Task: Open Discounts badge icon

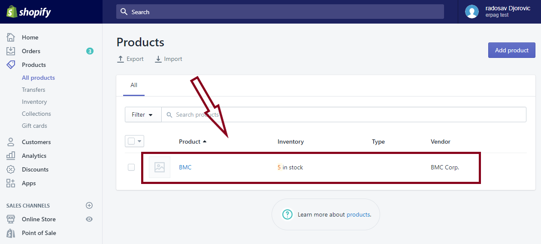Action: coord(11,169)
